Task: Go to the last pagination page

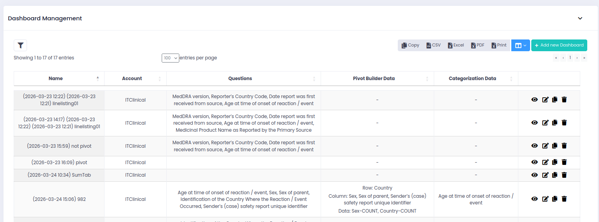Action: [x=584, y=58]
